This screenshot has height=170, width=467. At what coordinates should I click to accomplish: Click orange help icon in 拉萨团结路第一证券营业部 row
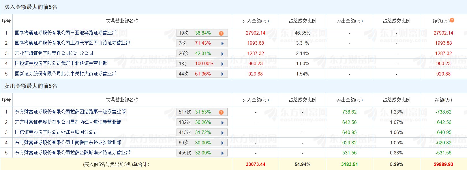[x=221, y=112]
